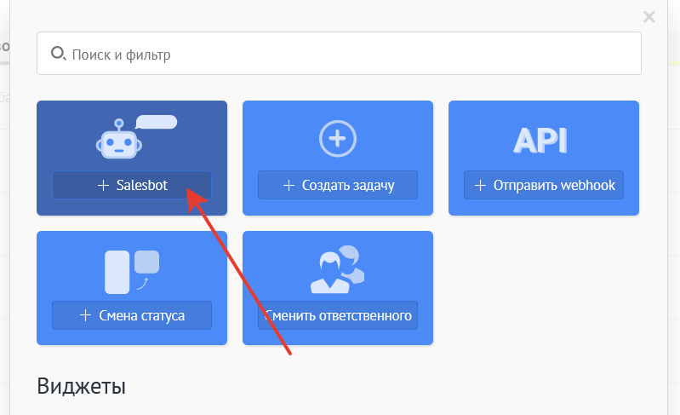The height and width of the screenshot is (415, 680).
Task: Click the status change cards icon
Action: [132, 272]
